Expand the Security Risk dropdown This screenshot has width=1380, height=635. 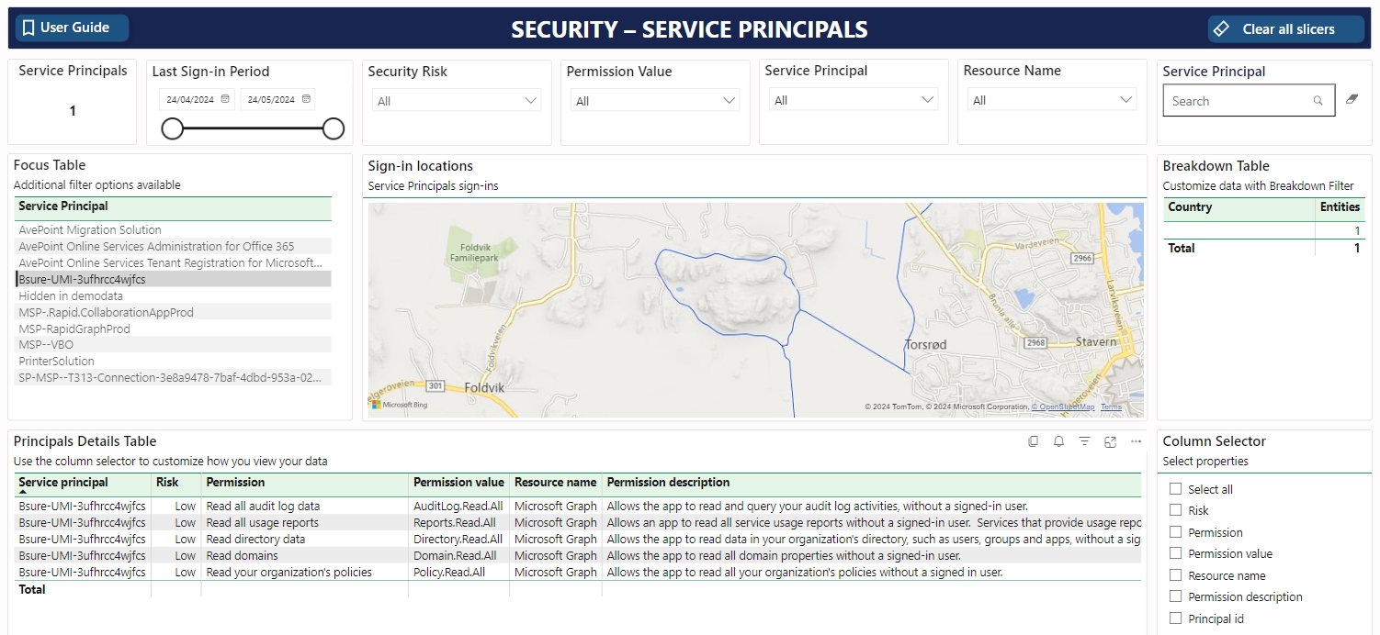pyautogui.click(x=457, y=101)
